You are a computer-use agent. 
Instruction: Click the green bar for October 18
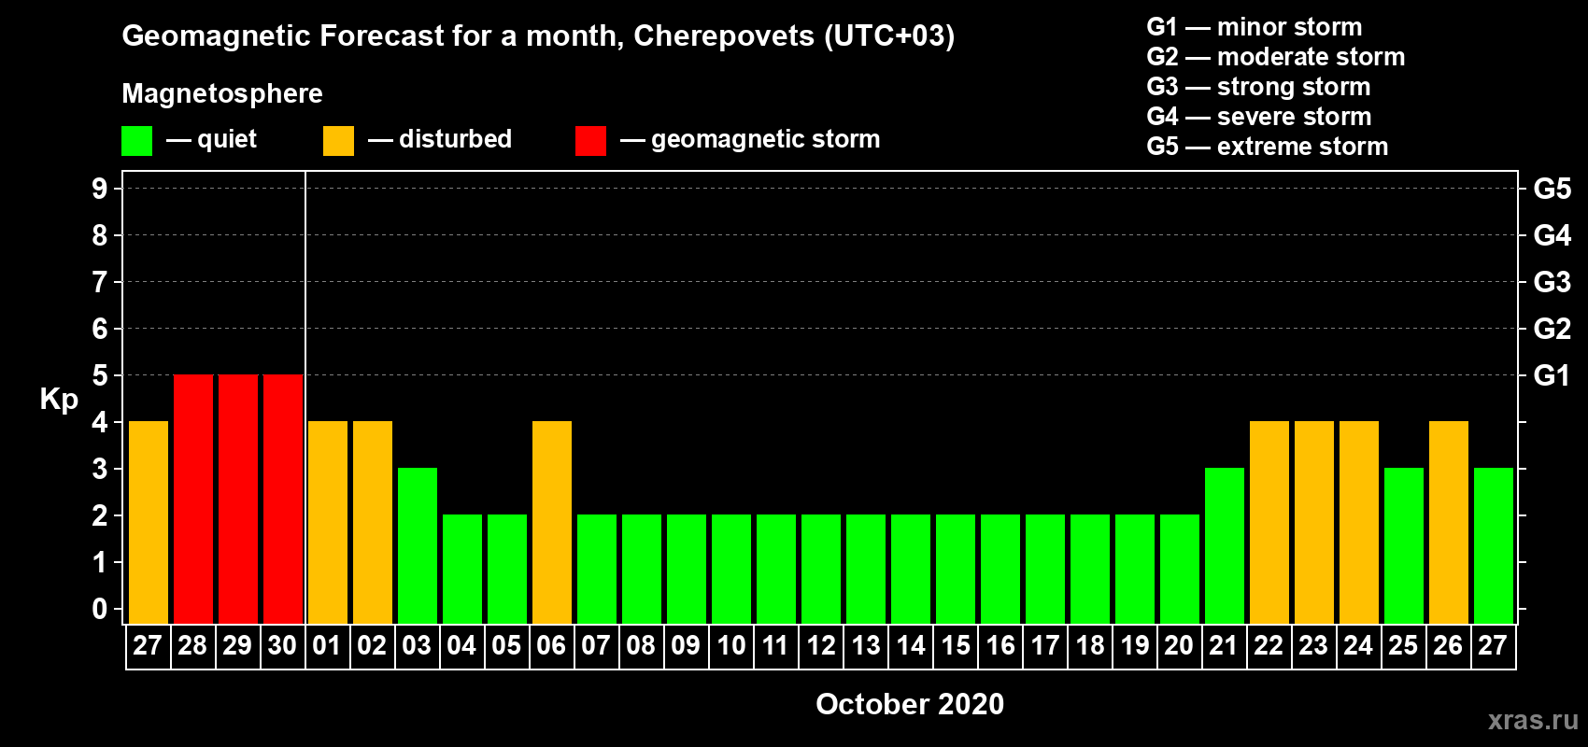1090,569
